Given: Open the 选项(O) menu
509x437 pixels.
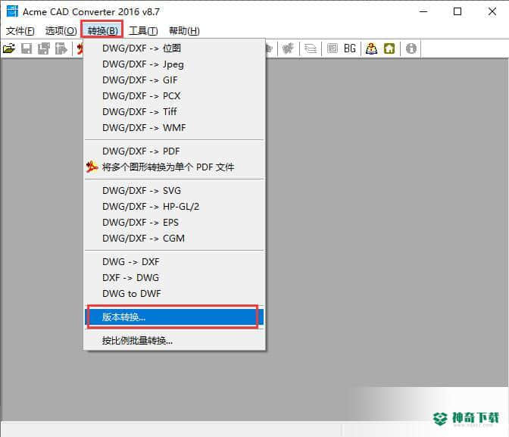Looking at the screenshot, I should [x=61, y=31].
